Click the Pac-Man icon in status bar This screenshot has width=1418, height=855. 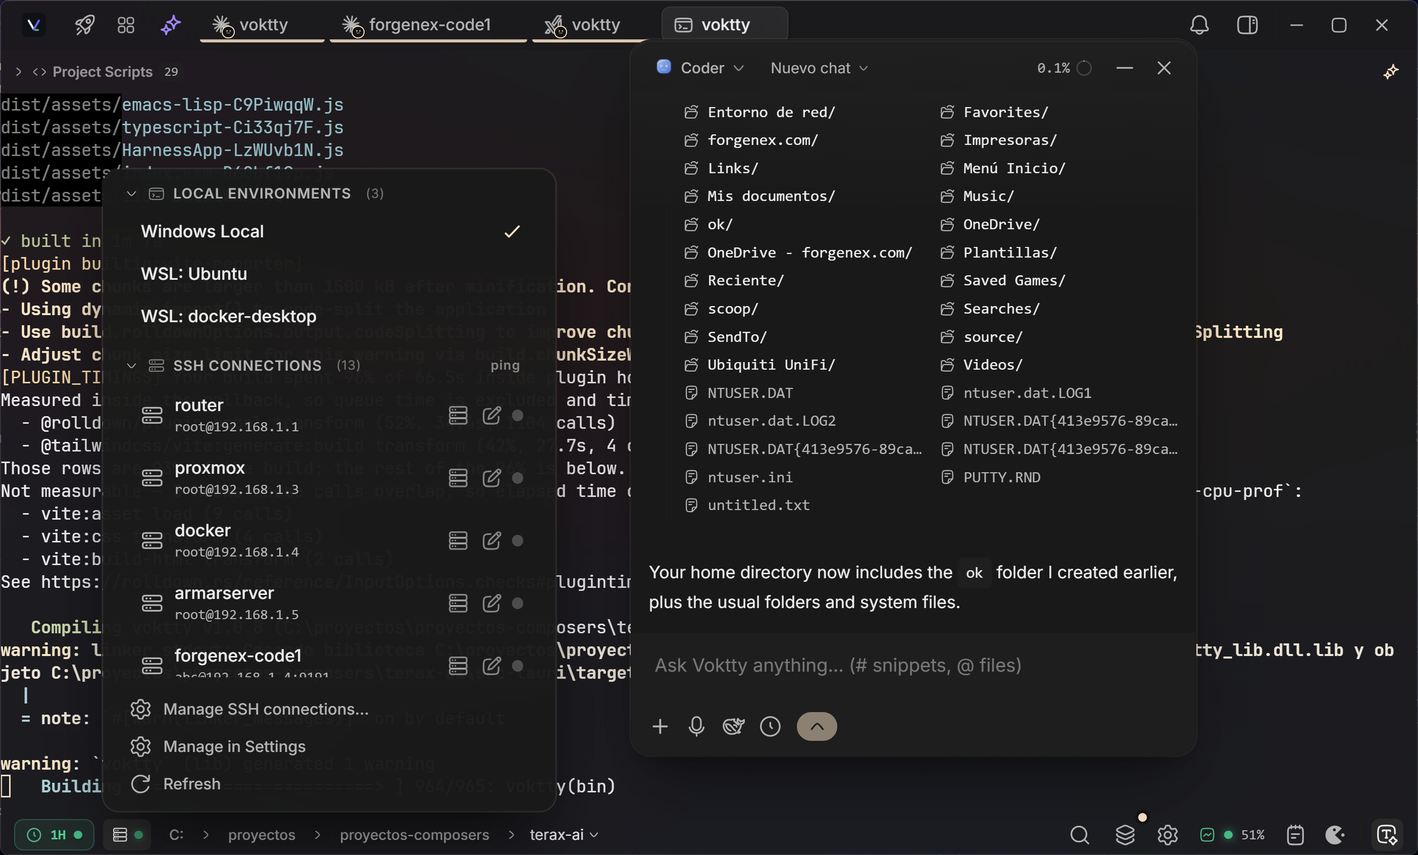click(x=1335, y=835)
